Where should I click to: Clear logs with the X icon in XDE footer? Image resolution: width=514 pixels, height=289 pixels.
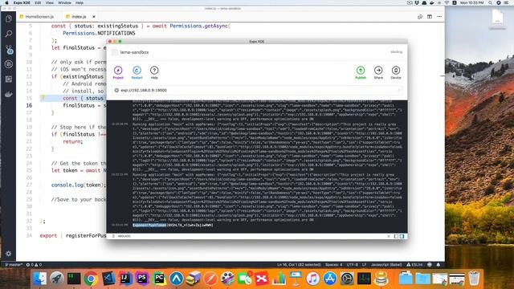coord(389,236)
